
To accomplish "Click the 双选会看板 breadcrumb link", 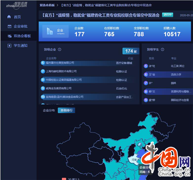I will pos(47,5).
